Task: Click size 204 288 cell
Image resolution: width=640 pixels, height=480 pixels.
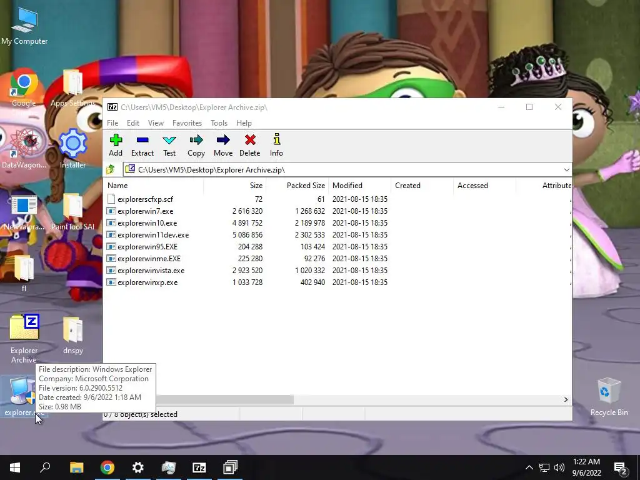Action: pyautogui.click(x=250, y=246)
